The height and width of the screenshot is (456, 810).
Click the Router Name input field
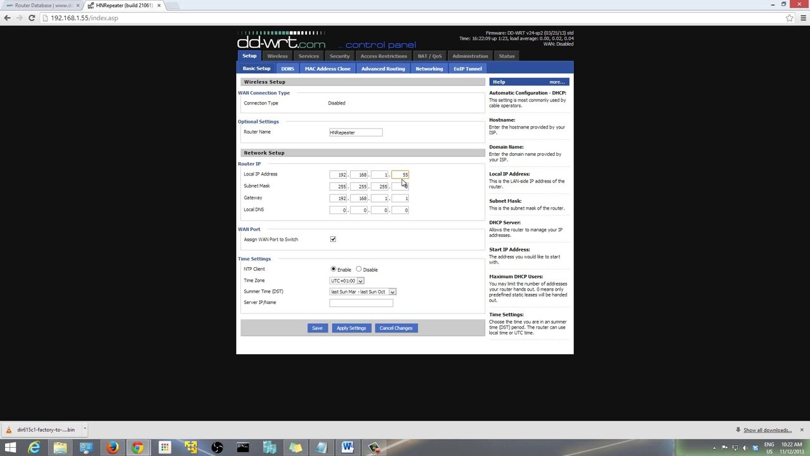point(356,132)
